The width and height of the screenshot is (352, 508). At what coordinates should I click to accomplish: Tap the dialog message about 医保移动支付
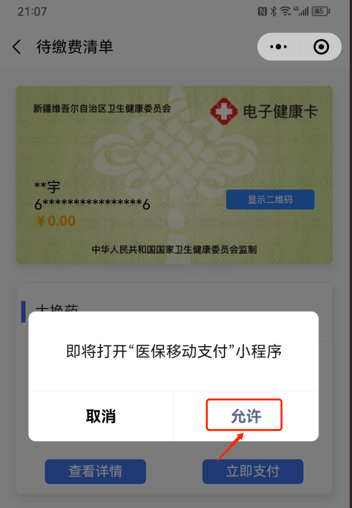point(174,351)
